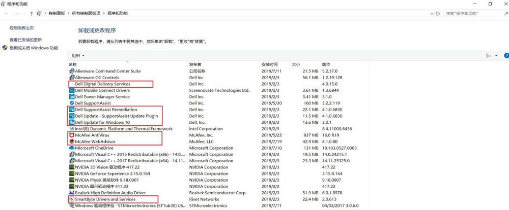Click the 程序和功能 breadcrumb segment
509x210 pixels.
pyautogui.click(x=118, y=13)
